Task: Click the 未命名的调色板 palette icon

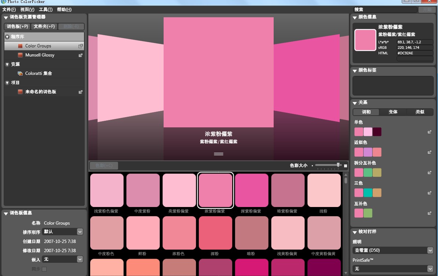Action: 20,92
